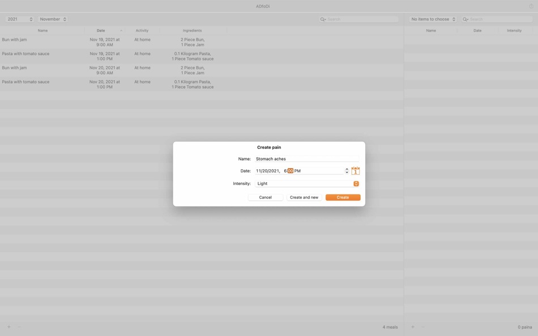Click '0.1 Kilogram Pasta' ingredients in Nov 20 row

click(x=193, y=84)
